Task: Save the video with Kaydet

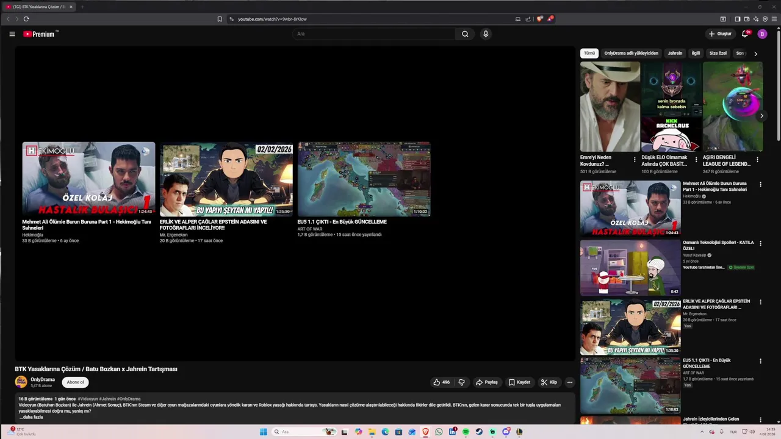Action: pyautogui.click(x=519, y=382)
